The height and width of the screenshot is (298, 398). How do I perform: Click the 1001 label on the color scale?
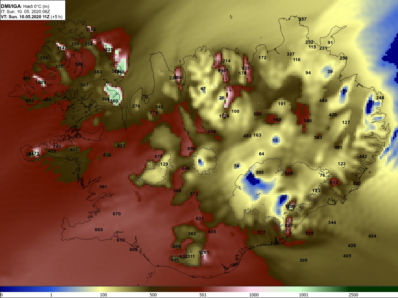(x=304, y=295)
